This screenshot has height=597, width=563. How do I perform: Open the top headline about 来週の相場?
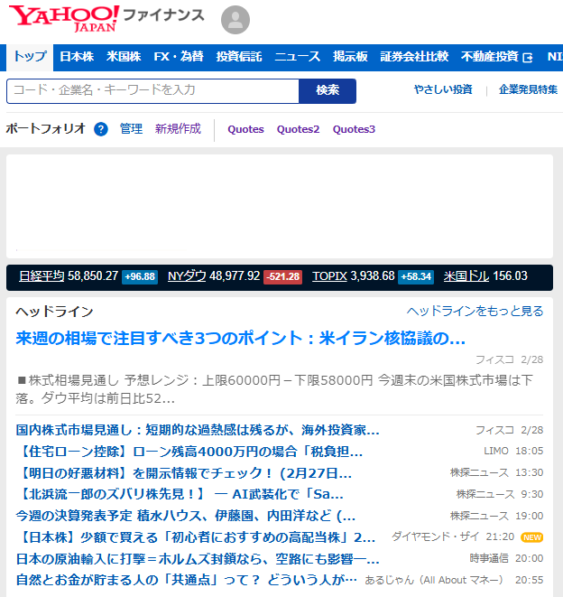coord(241,339)
